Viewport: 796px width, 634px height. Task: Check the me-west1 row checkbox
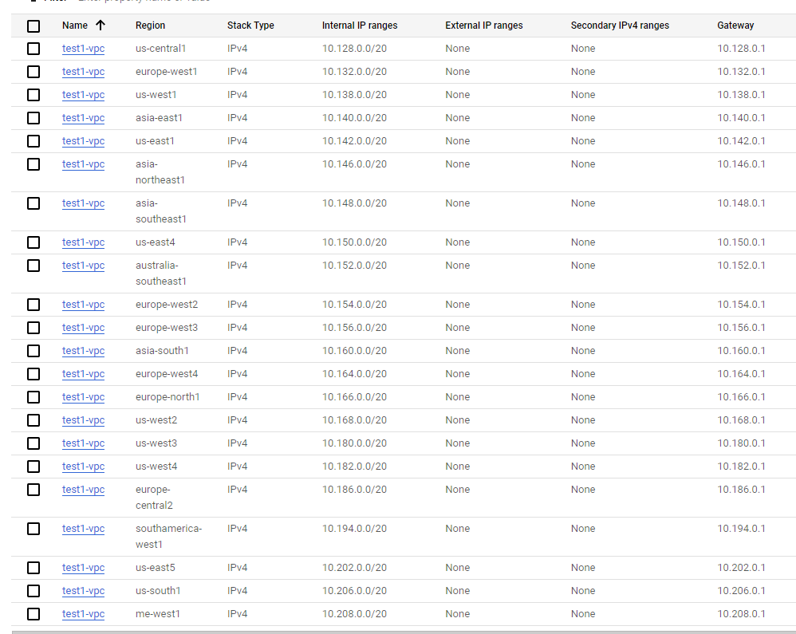tap(33, 614)
